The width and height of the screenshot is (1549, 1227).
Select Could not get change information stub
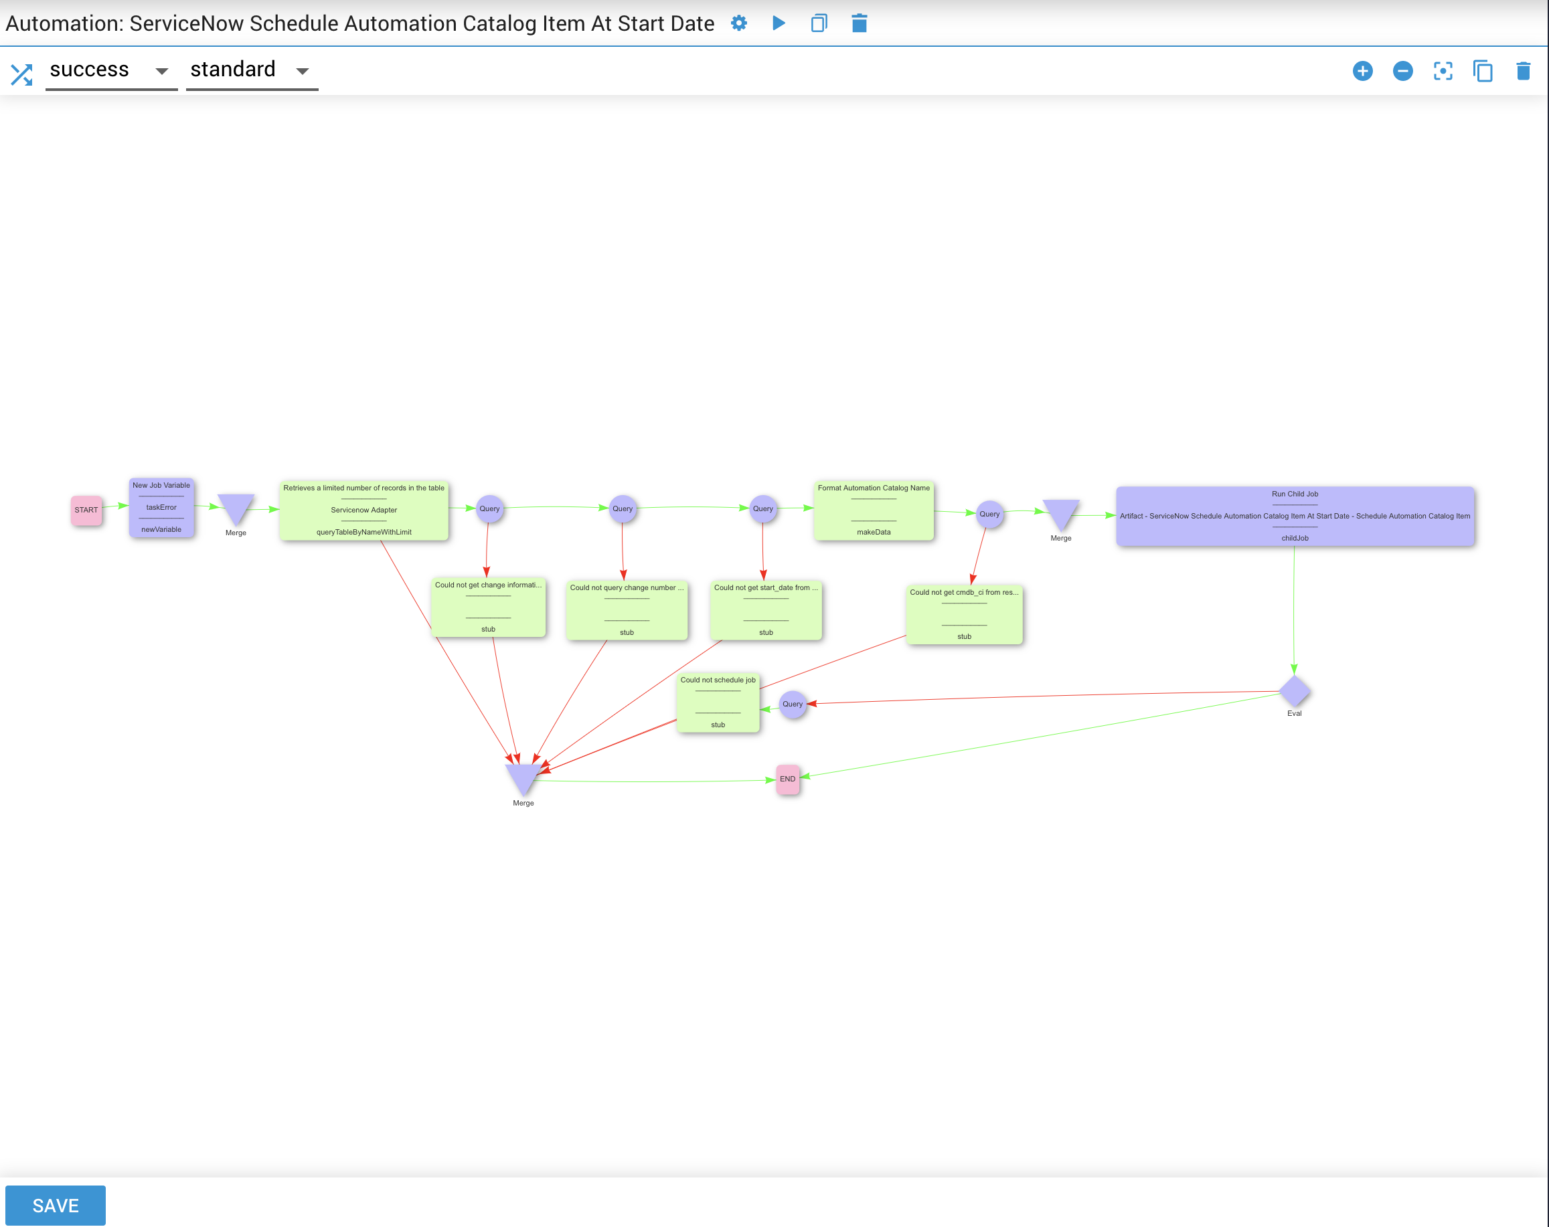point(488,607)
